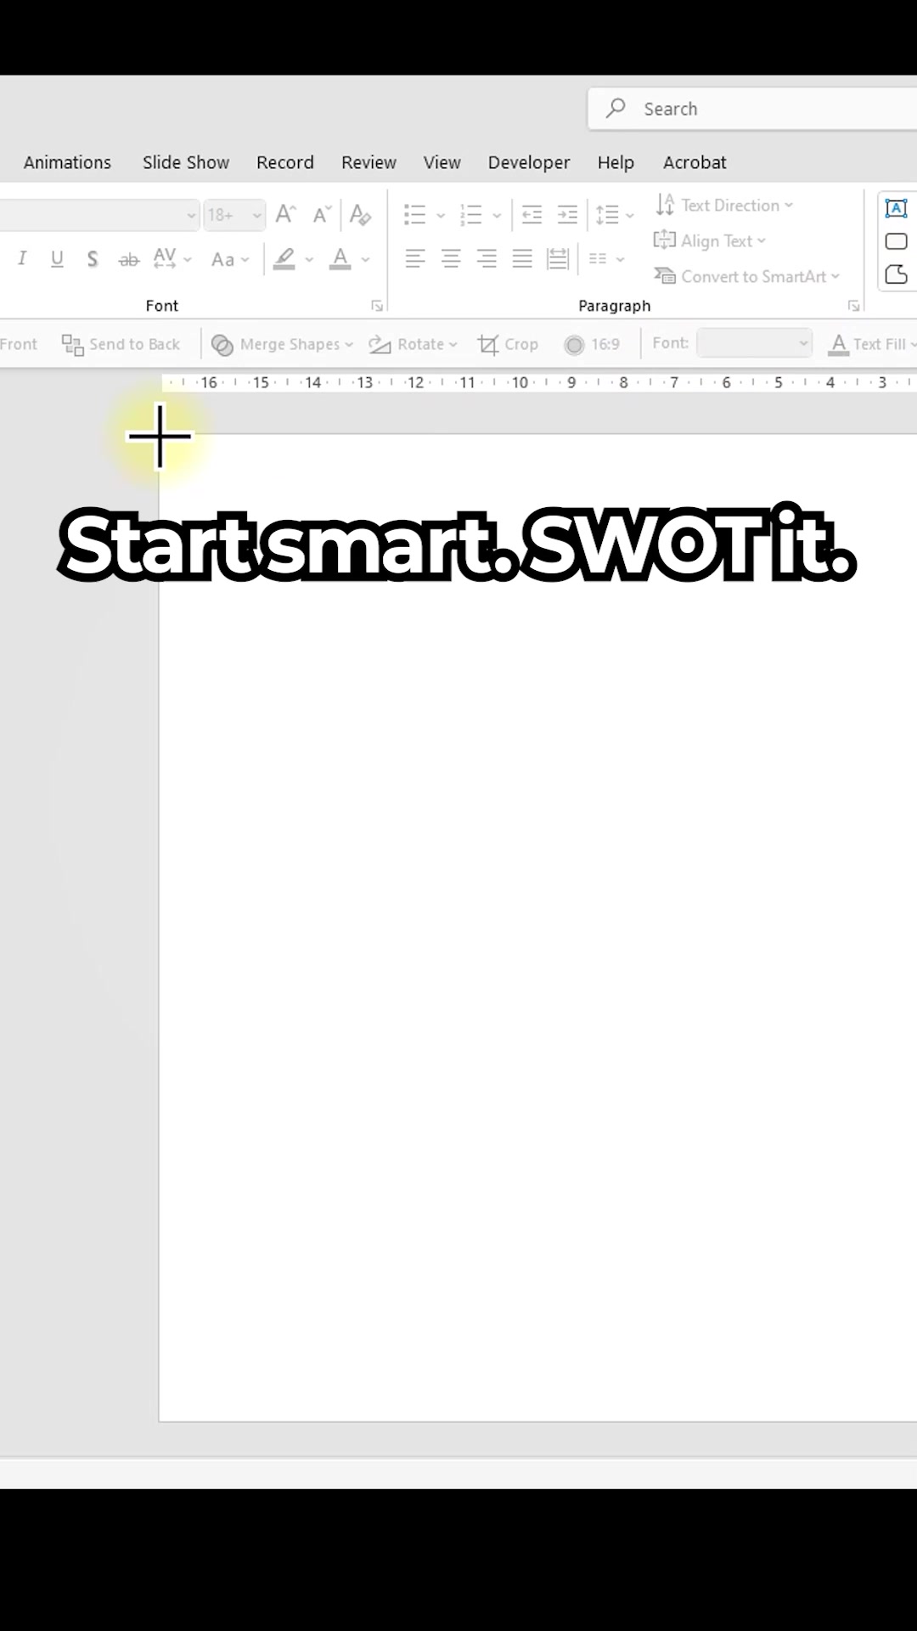Open the Align Text dropdown
This screenshot has height=1631, width=917.
(x=710, y=241)
